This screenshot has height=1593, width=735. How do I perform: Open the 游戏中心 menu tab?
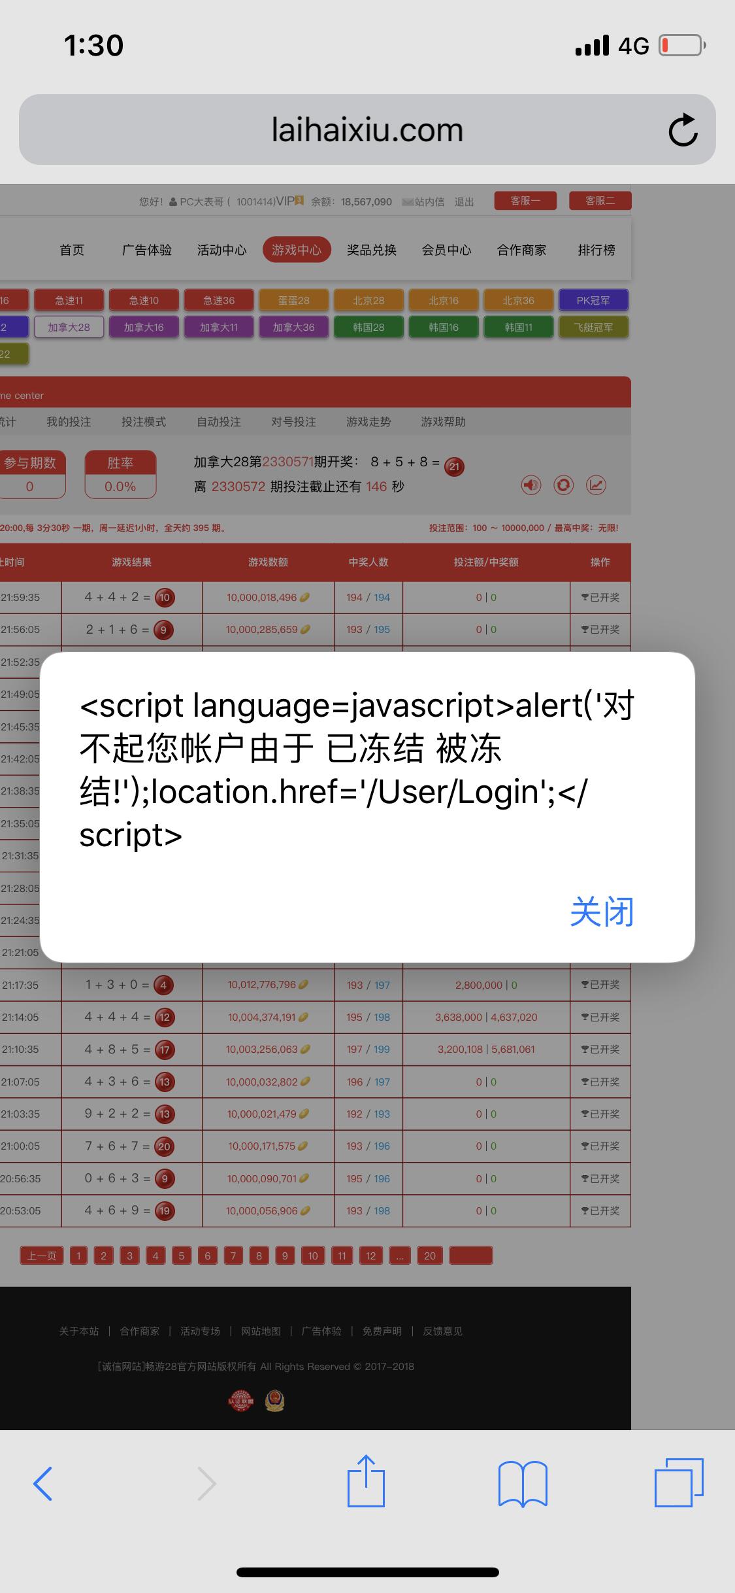click(297, 250)
